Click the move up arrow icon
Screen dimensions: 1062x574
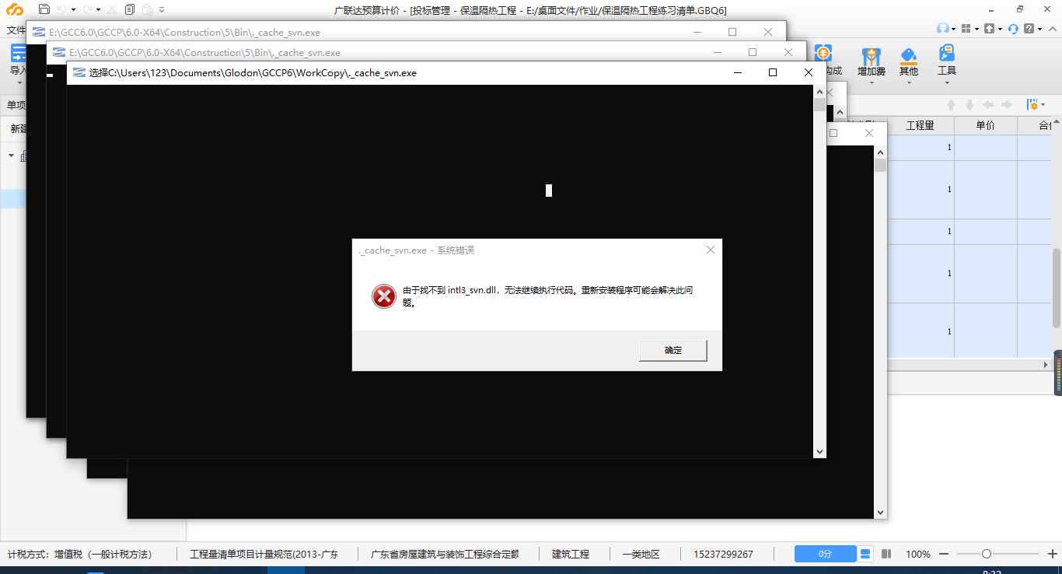pyautogui.click(x=951, y=104)
